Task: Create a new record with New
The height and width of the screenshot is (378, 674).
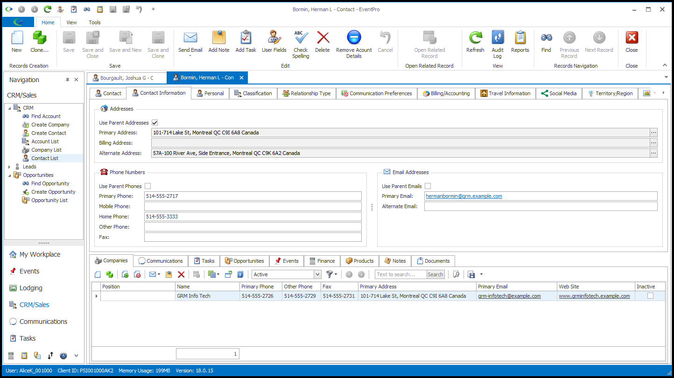Action: point(17,42)
